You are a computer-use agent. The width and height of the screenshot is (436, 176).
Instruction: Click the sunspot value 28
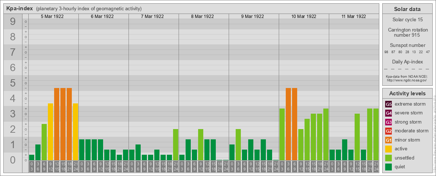pyautogui.click(x=407, y=52)
